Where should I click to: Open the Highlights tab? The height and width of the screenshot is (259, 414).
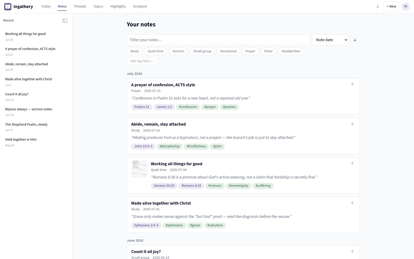118,6
